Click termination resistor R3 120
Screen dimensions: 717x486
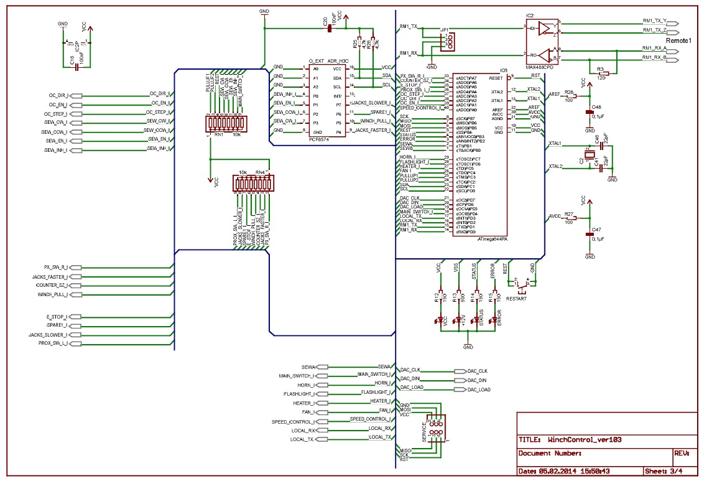click(604, 73)
